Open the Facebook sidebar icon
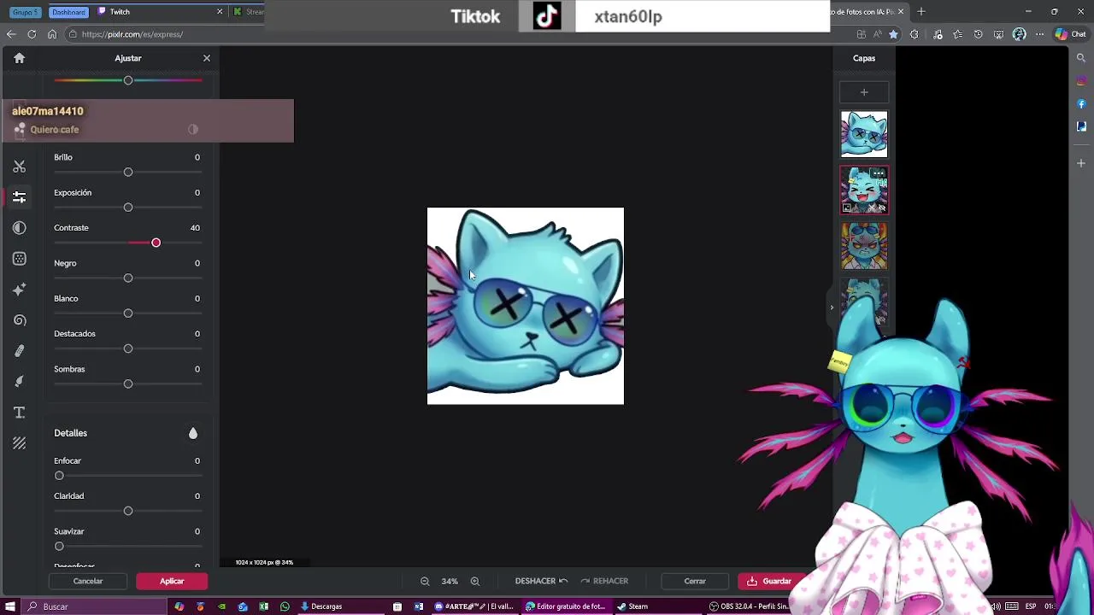The image size is (1094, 615). click(x=1081, y=104)
